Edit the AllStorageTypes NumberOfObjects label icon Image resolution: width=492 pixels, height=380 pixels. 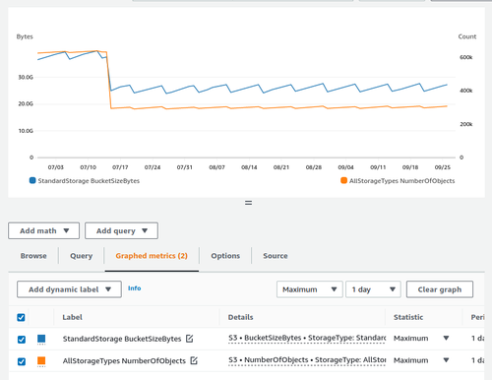tap(194, 360)
